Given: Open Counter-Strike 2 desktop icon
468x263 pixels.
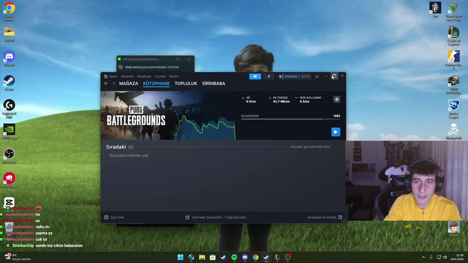Looking at the screenshot, I should pos(454,60).
